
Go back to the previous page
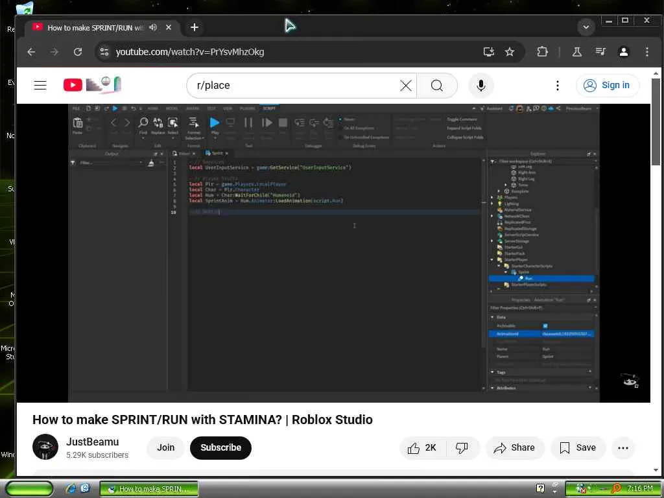(x=31, y=52)
